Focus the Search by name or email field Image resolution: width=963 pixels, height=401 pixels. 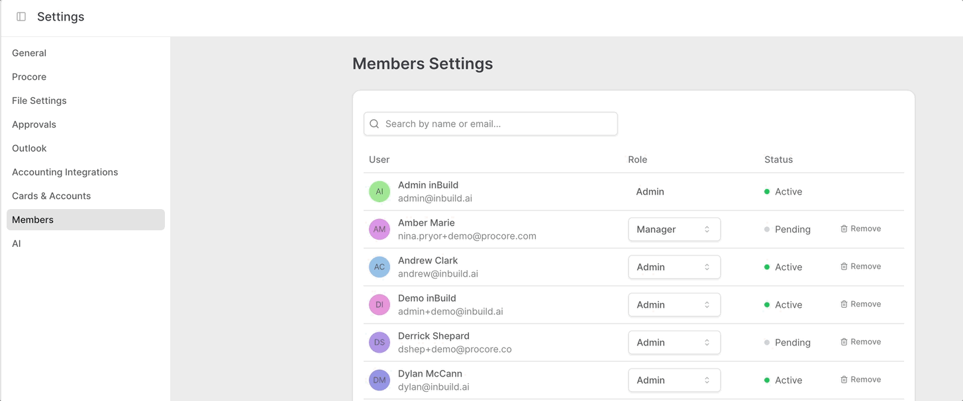491,124
